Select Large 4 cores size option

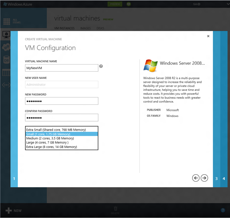point(62,142)
